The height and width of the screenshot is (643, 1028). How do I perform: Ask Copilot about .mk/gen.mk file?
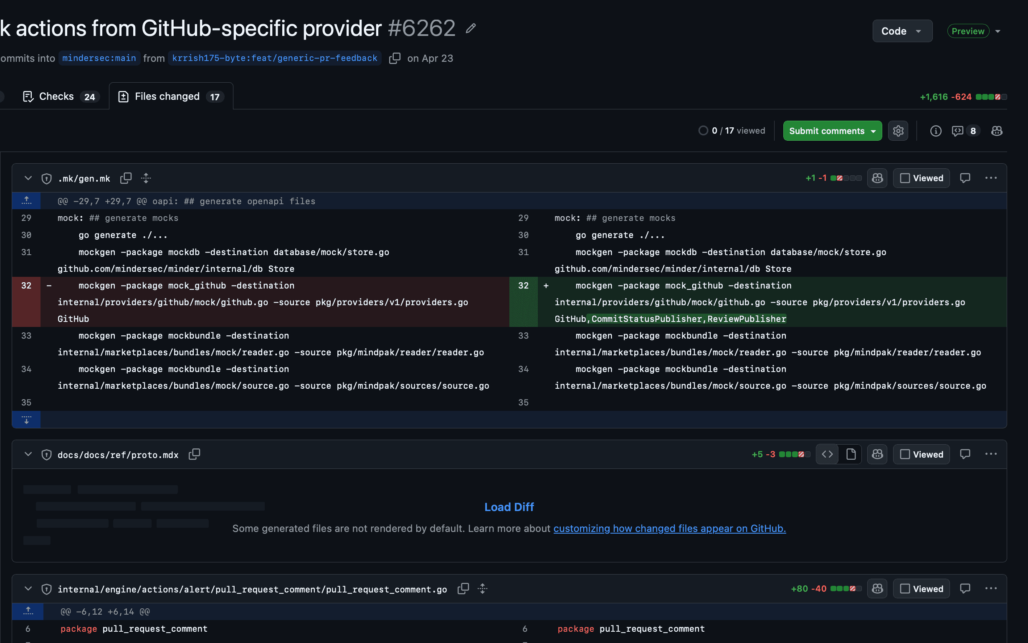click(x=877, y=178)
